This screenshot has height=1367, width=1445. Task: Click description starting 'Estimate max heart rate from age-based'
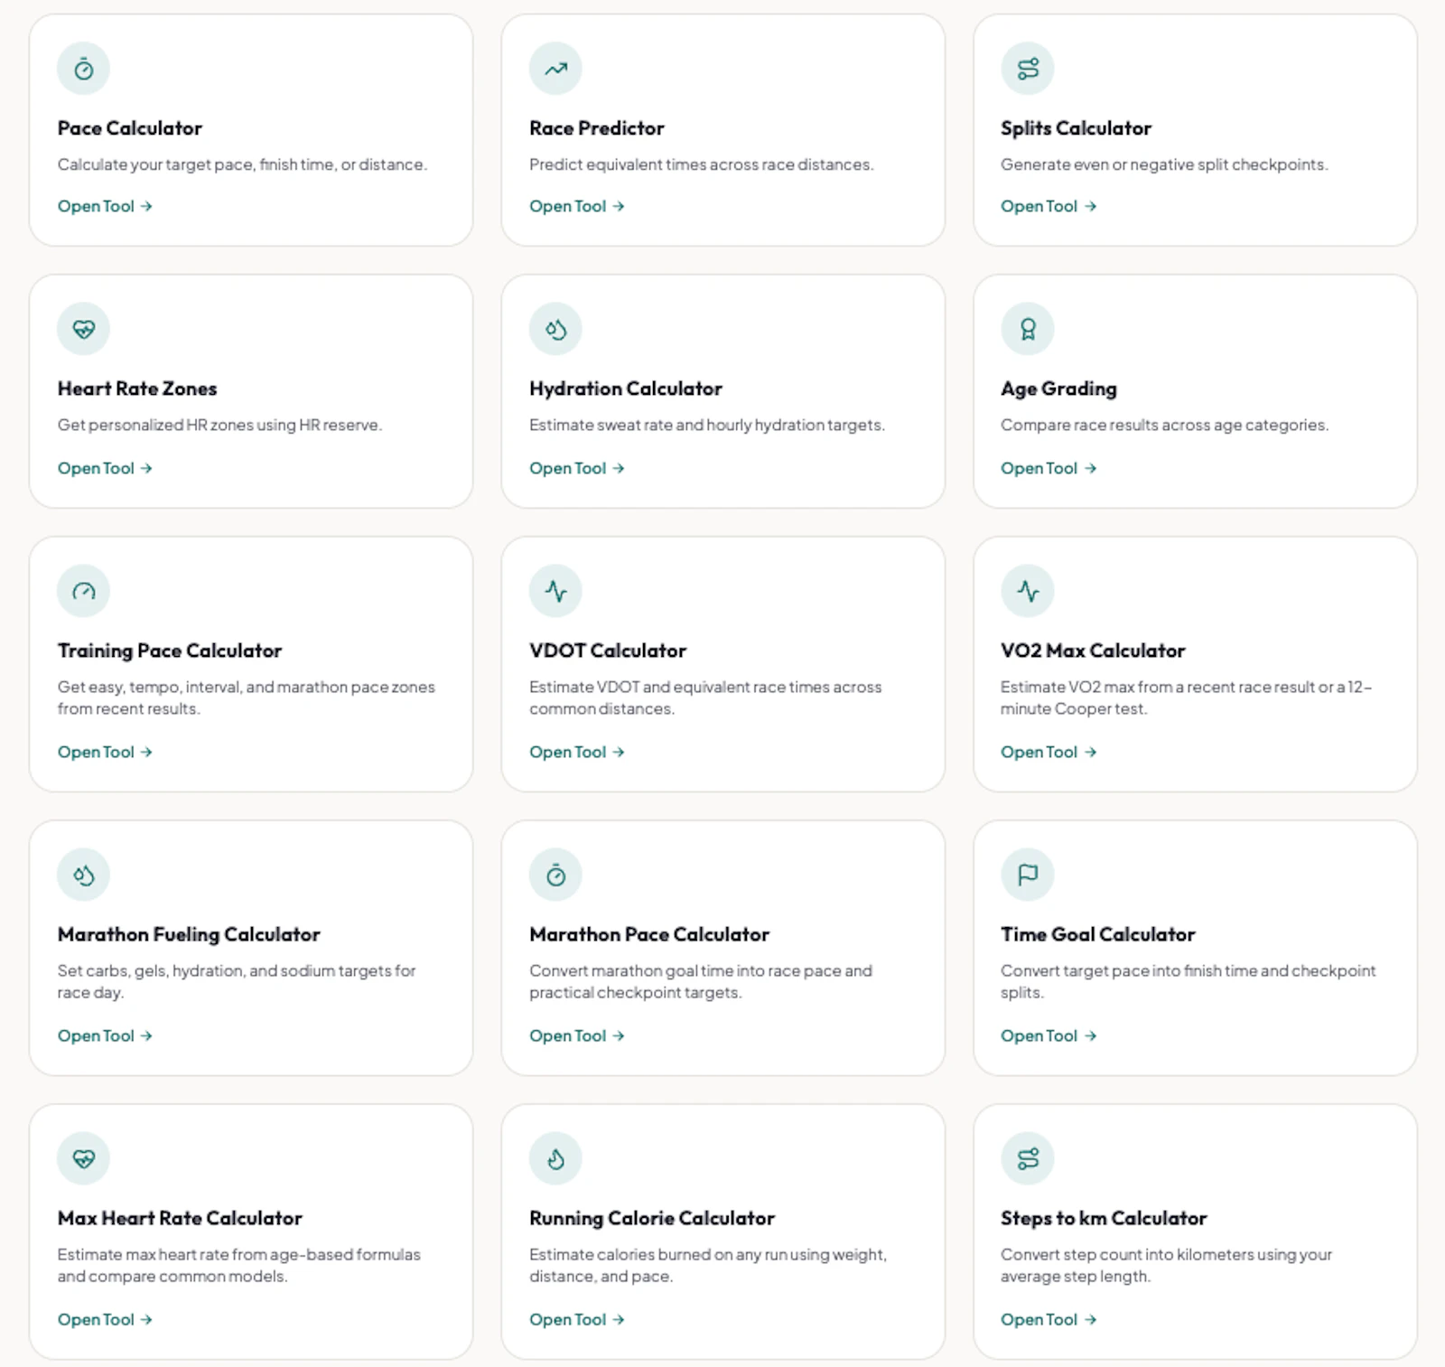(x=239, y=1265)
